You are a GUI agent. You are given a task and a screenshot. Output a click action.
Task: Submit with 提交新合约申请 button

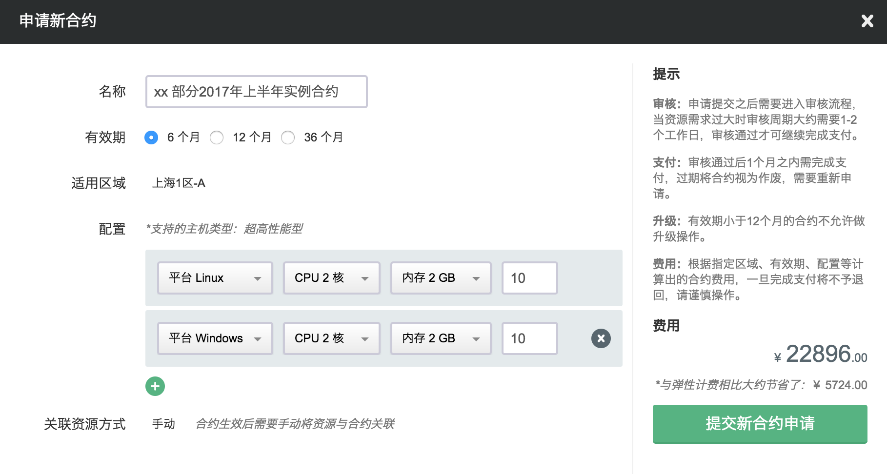[x=760, y=423]
